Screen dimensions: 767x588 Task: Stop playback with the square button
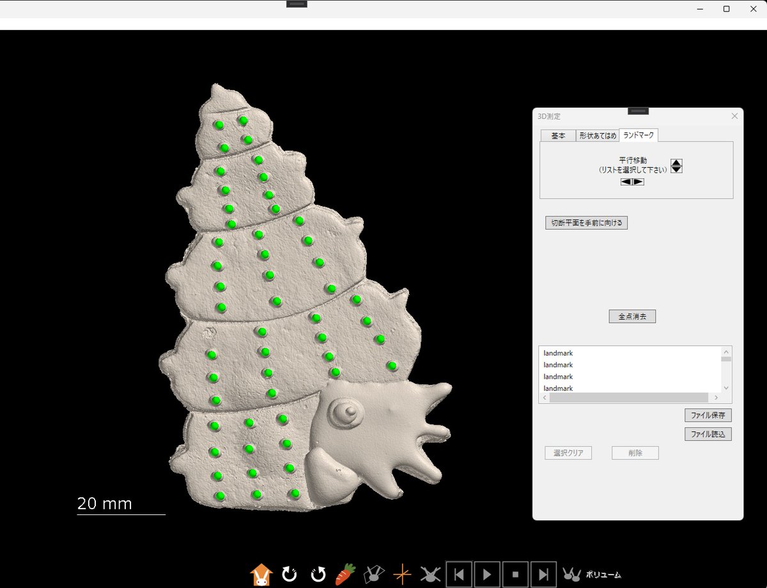pos(515,574)
